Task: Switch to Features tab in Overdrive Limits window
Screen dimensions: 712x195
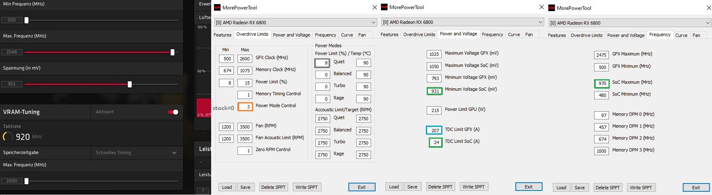Action: coord(223,35)
